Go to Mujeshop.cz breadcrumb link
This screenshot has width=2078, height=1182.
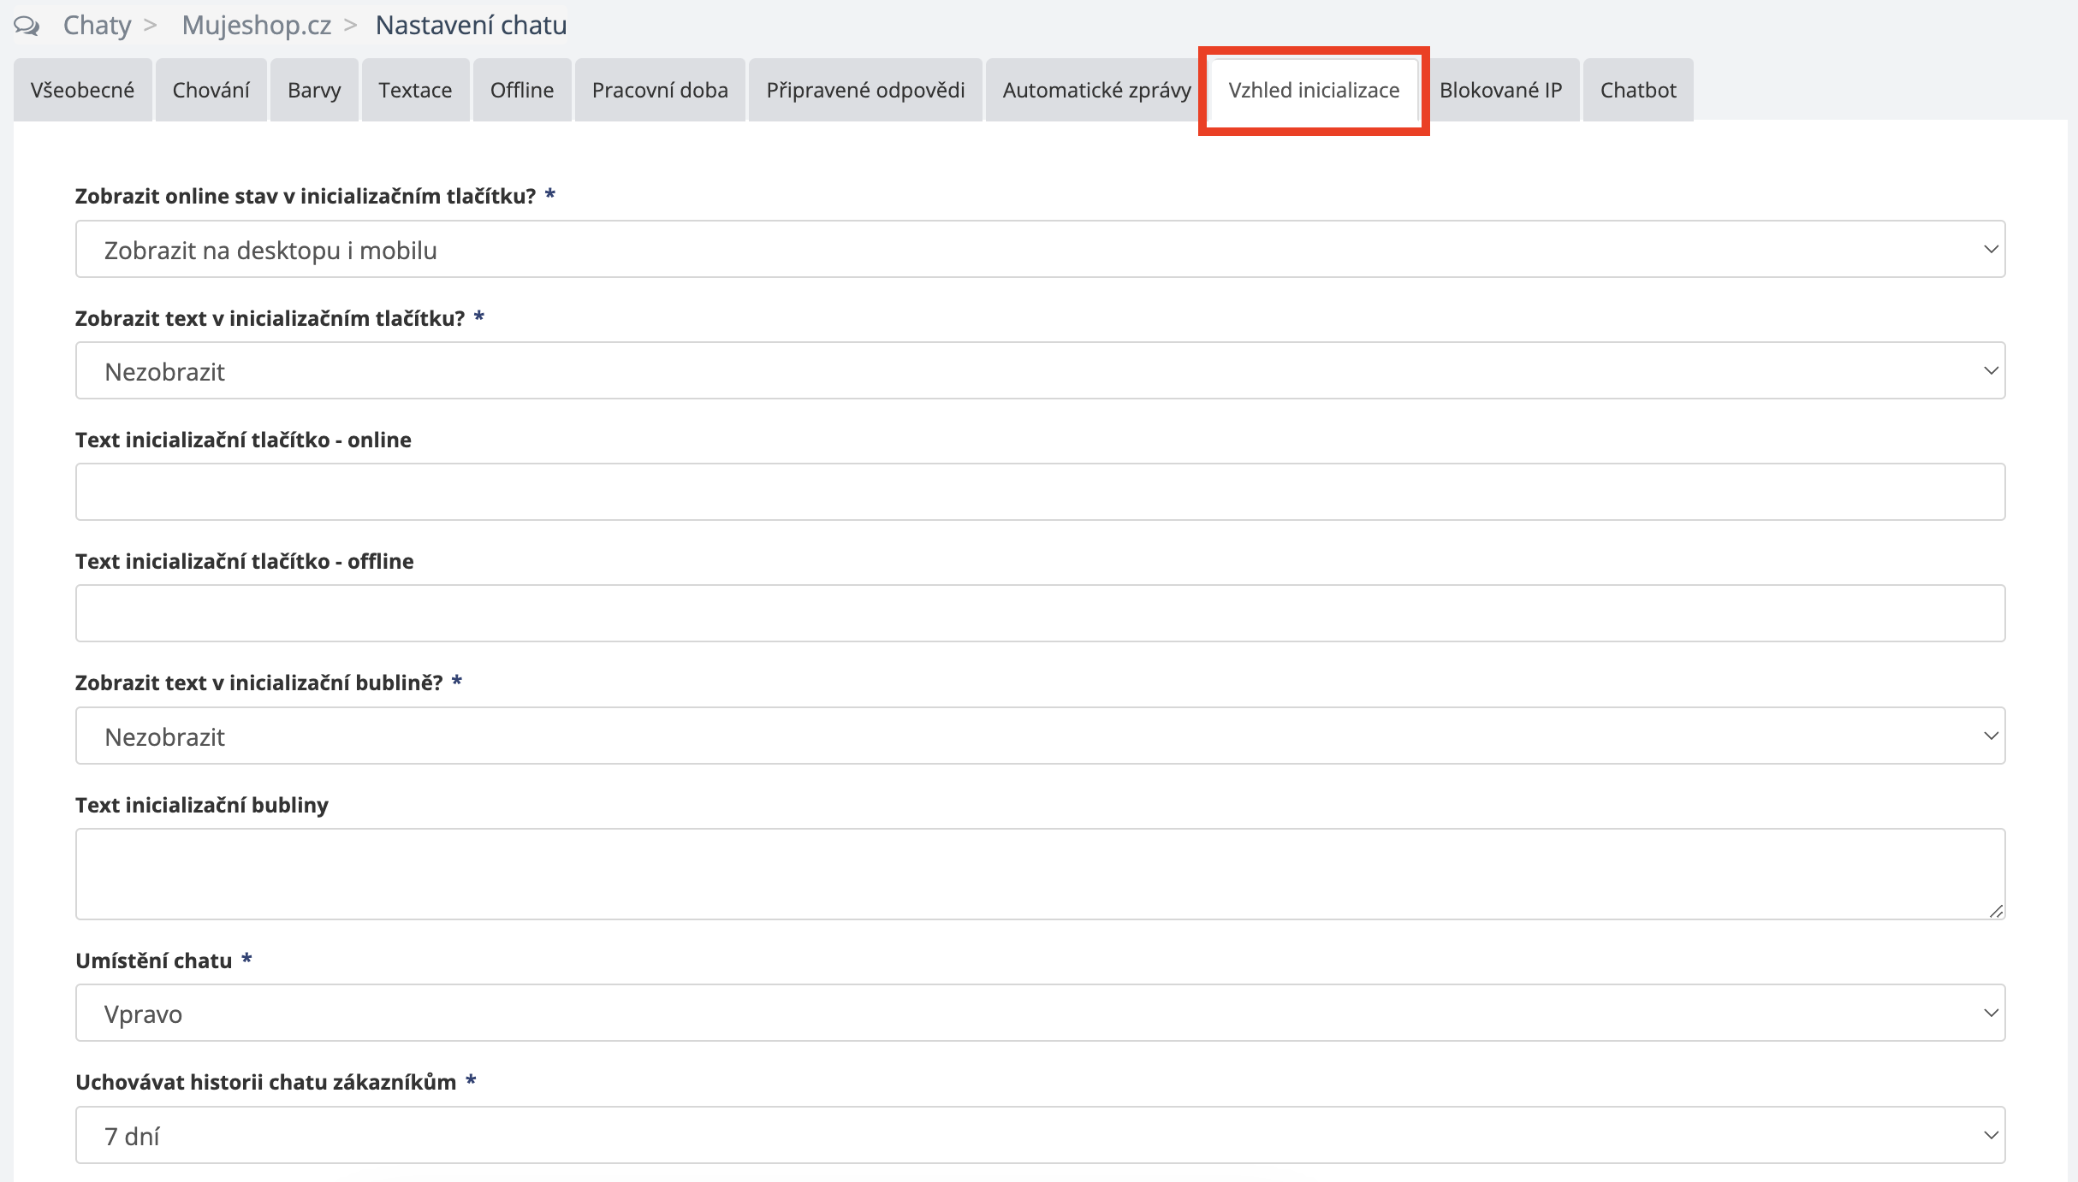[256, 26]
